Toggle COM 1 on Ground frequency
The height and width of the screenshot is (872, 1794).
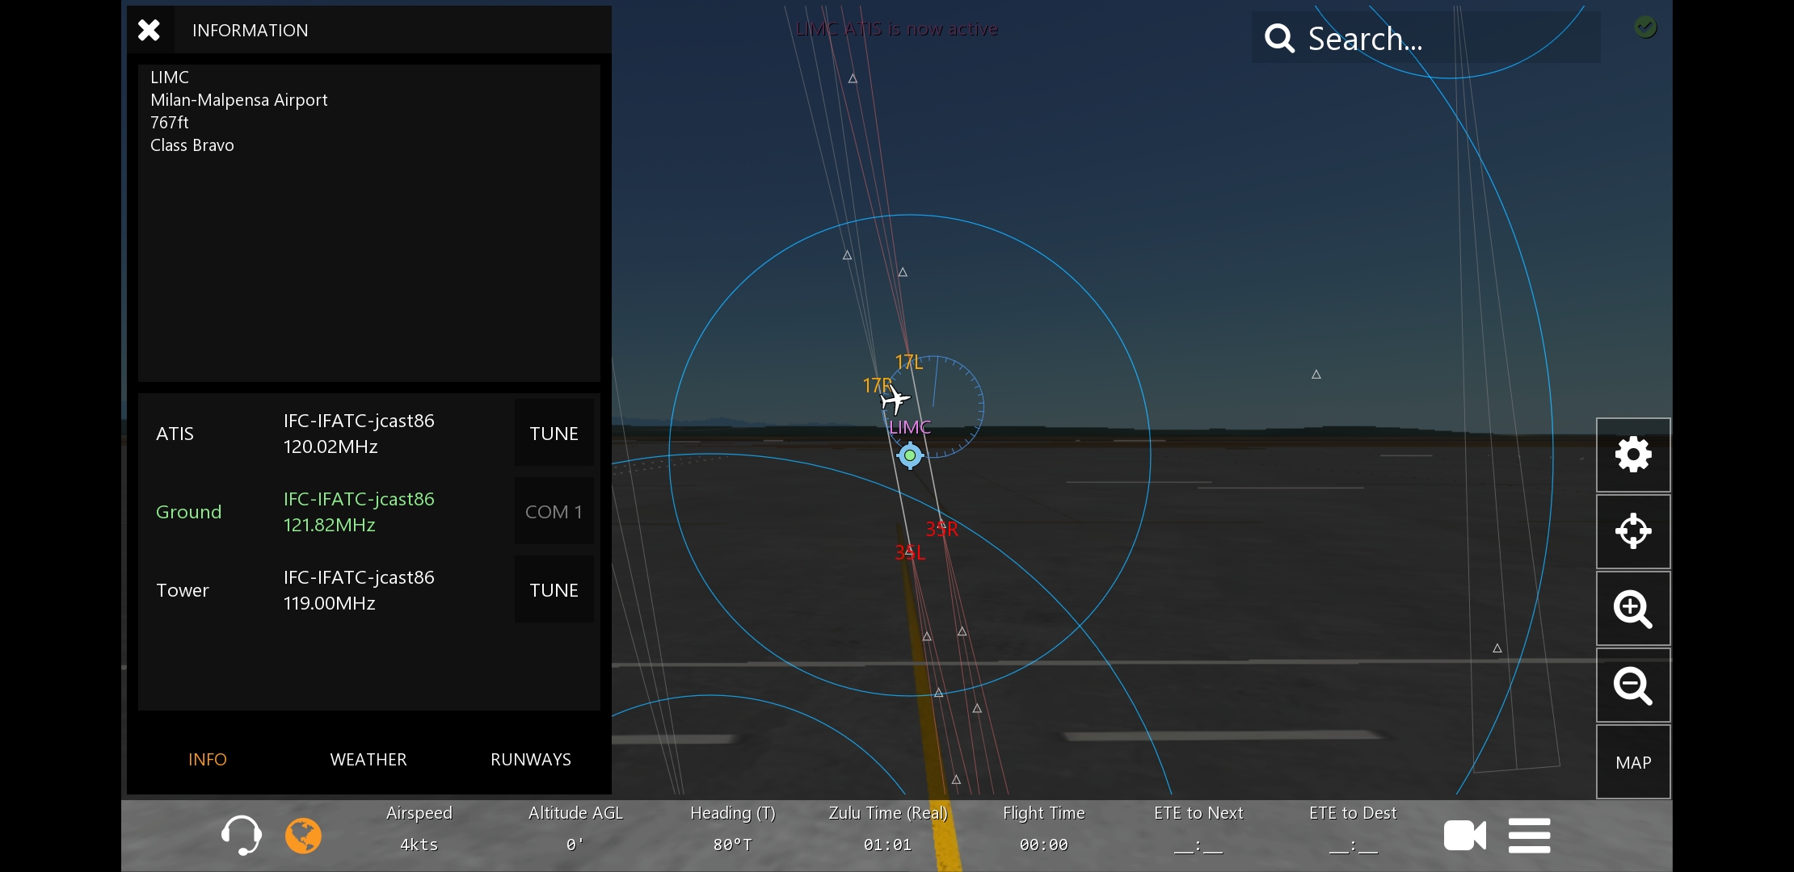point(554,512)
